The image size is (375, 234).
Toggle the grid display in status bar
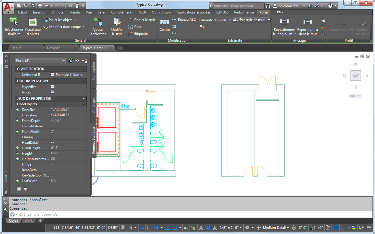coord(123,228)
